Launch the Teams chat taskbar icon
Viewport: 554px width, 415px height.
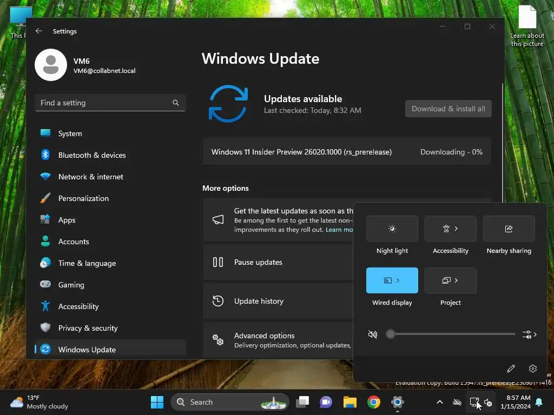326,402
